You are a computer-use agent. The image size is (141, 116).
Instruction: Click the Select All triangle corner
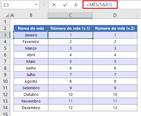(7, 15)
